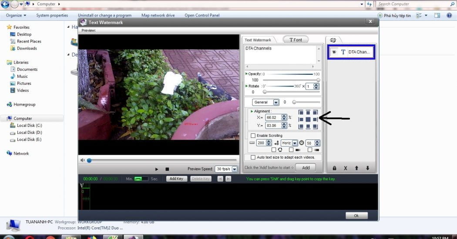Image resolution: width=457 pixels, height=239 pixels.
Task: Tick the loop circle effect checkbox
Action: (274, 150)
